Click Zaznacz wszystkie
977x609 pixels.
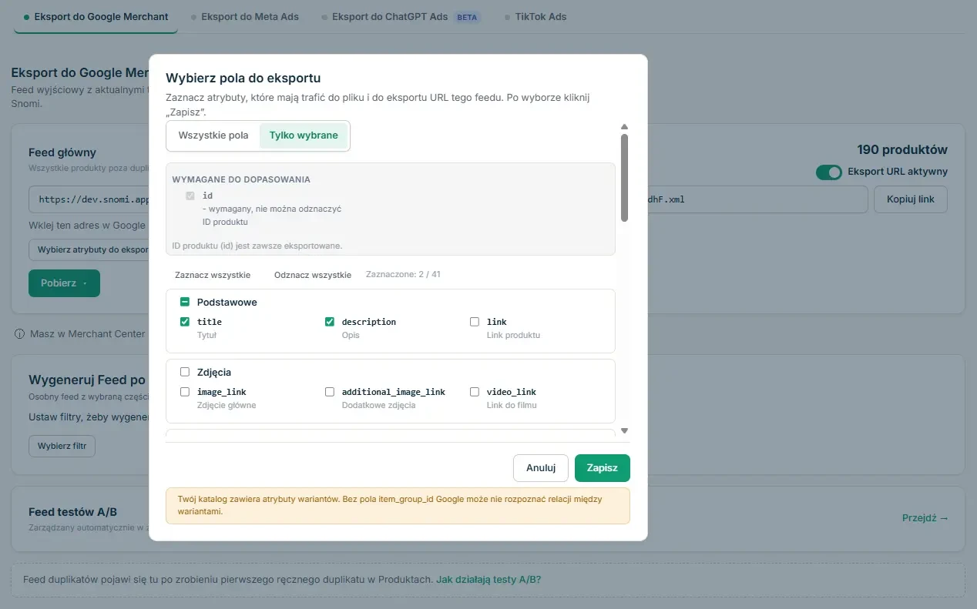213,275
